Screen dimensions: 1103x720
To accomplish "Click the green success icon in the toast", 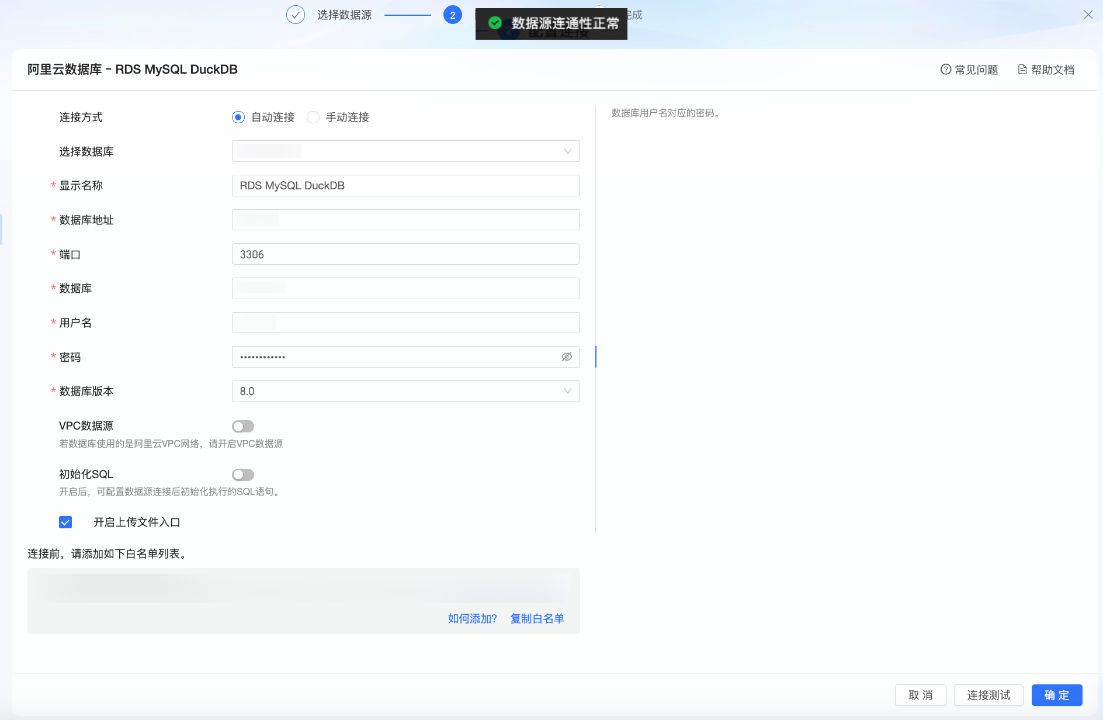I will point(495,23).
